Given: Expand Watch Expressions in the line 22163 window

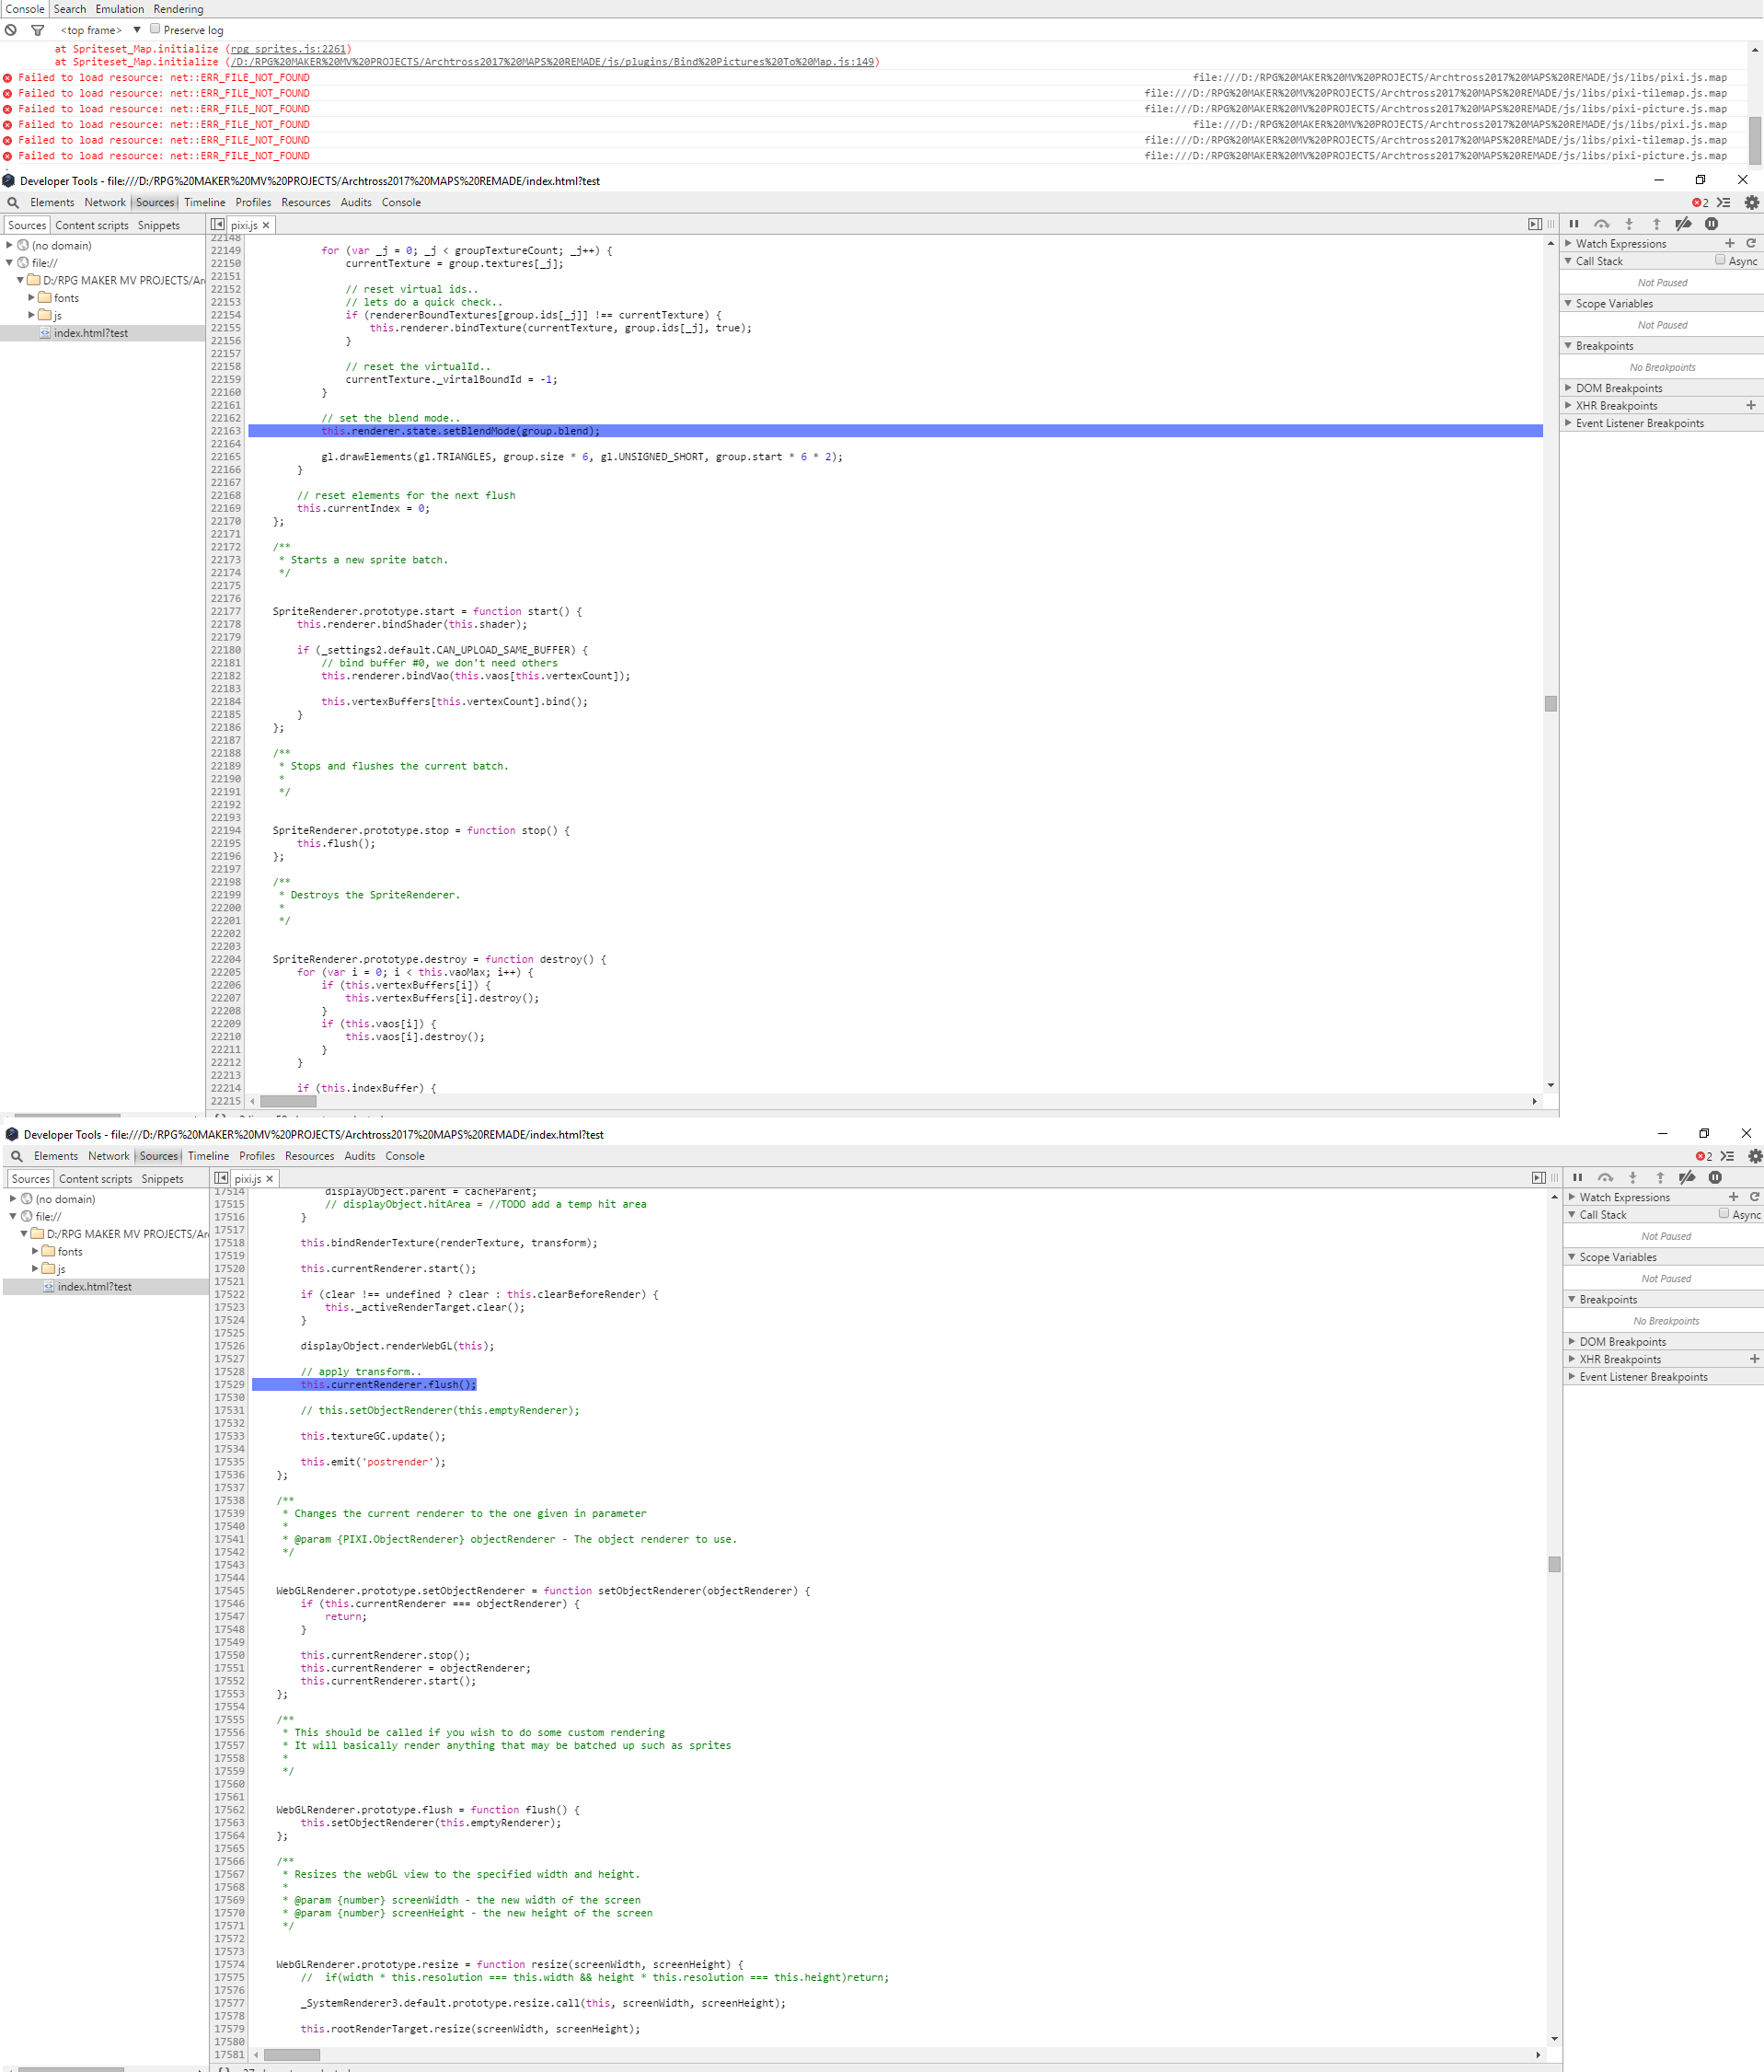Looking at the screenshot, I should tap(1568, 244).
